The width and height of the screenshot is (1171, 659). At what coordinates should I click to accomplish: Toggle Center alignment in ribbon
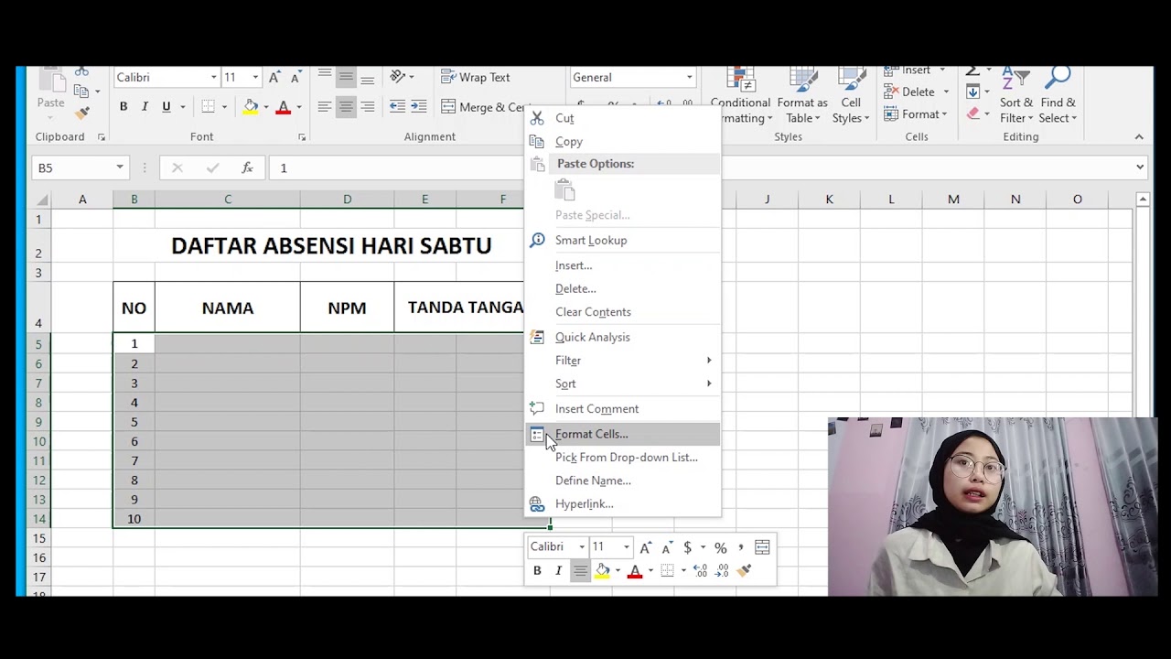[x=346, y=107]
